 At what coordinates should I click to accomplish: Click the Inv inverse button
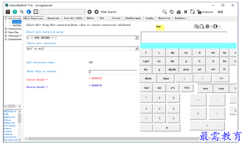tap(221, 78)
